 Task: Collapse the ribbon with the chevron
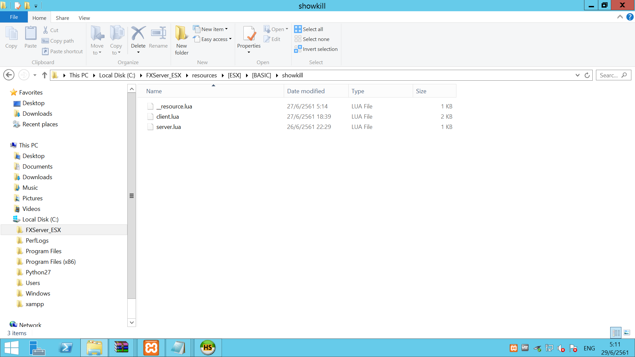(x=620, y=17)
